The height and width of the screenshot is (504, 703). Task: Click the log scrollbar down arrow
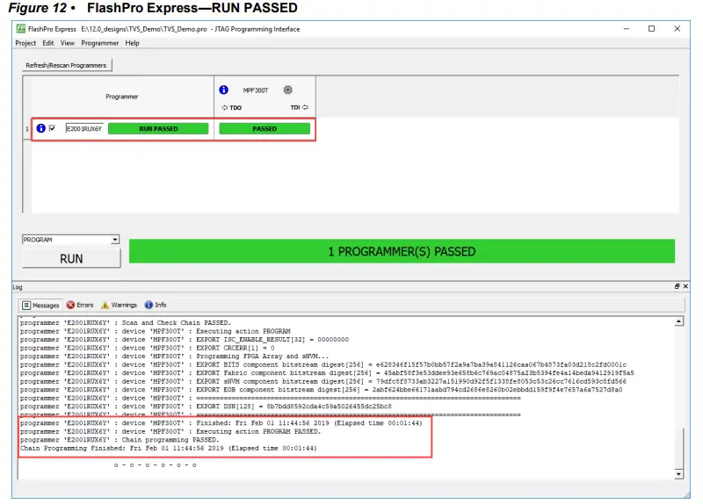(678, 474)
